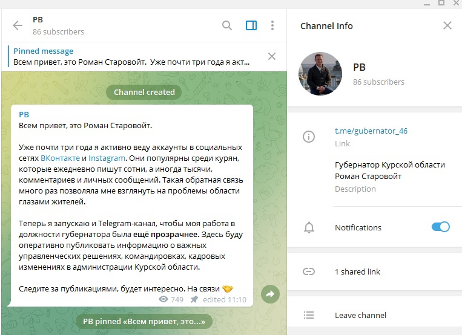
Task: Open the ВКонтакте link in the post
Action: point(60,158)
